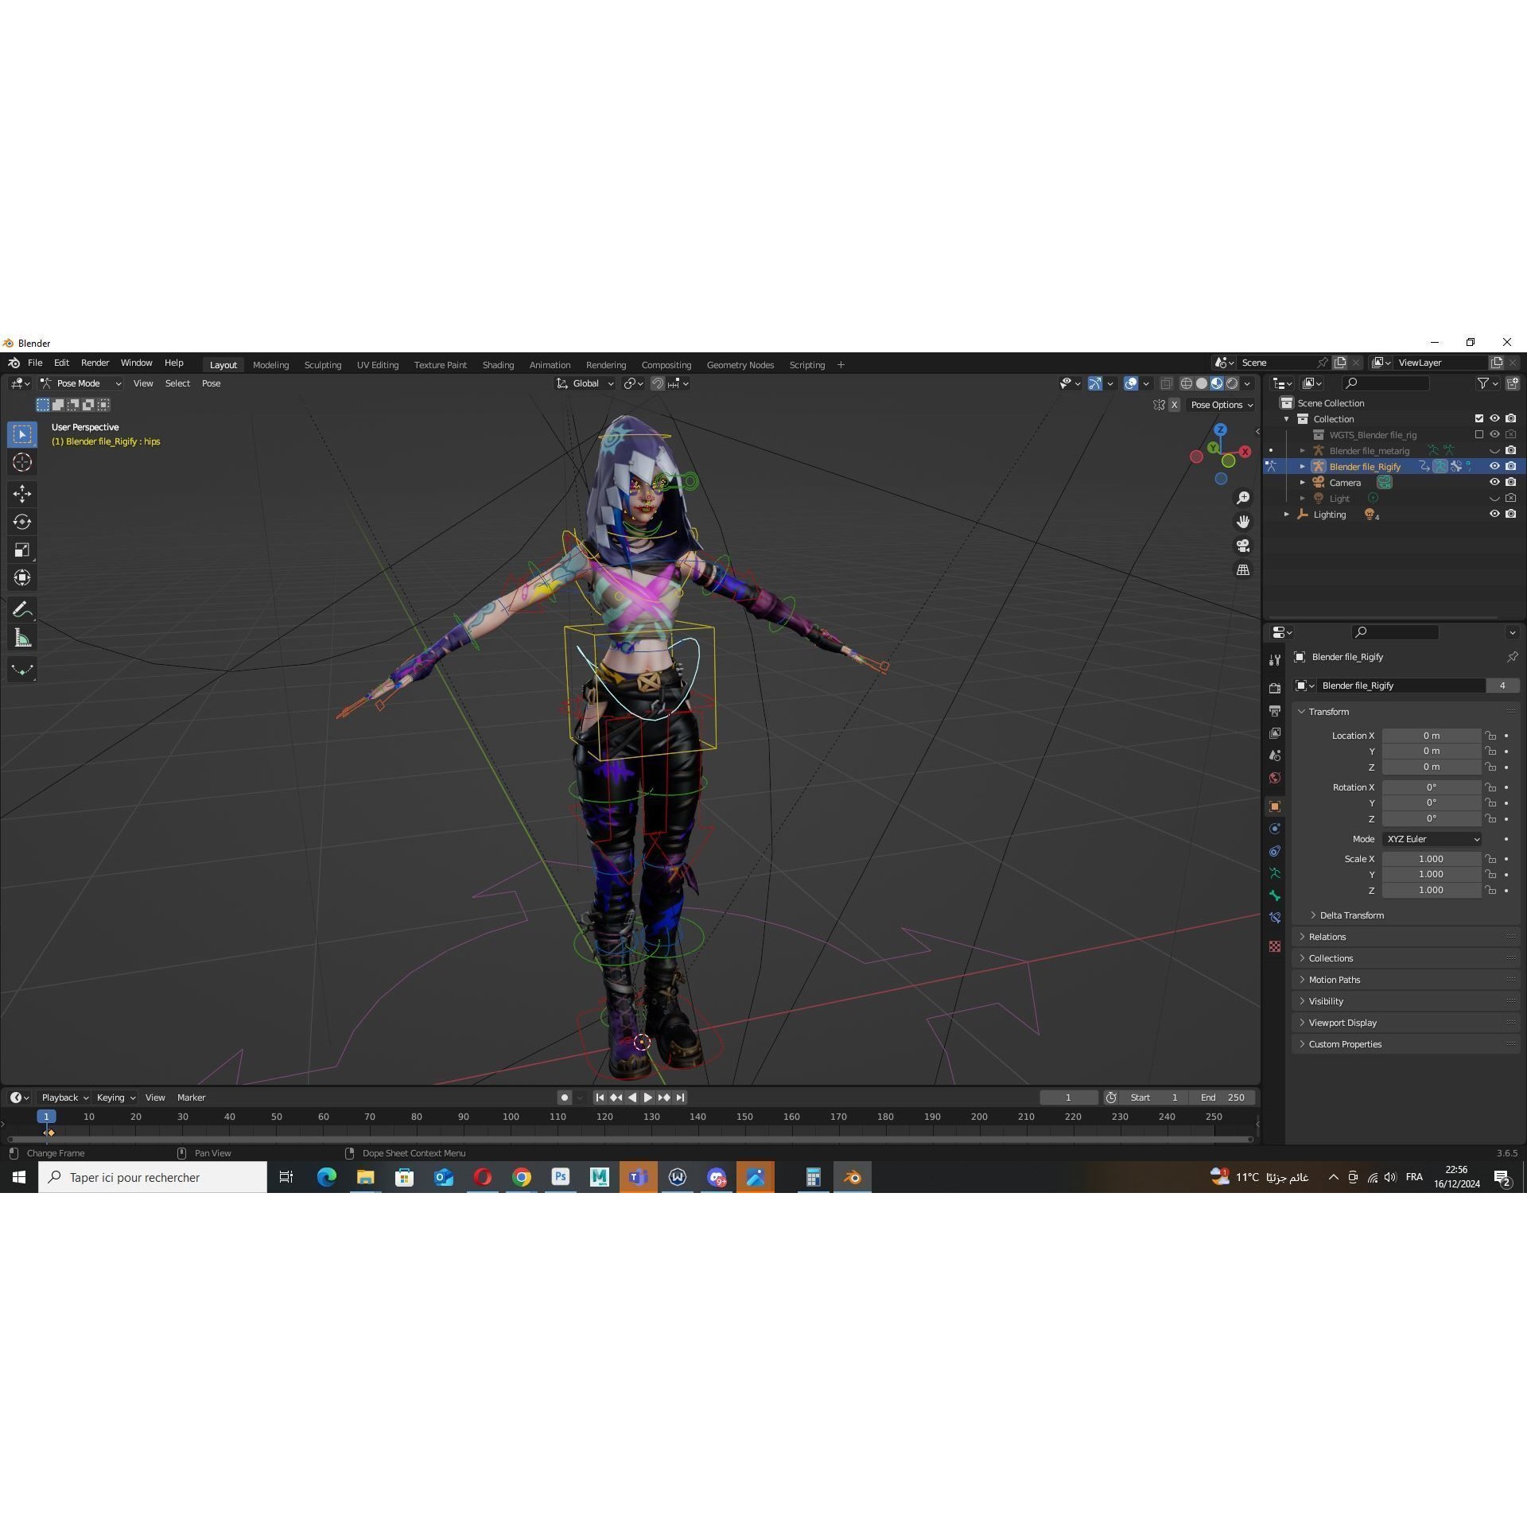Open the Output properties tab

pos(1275,710)
